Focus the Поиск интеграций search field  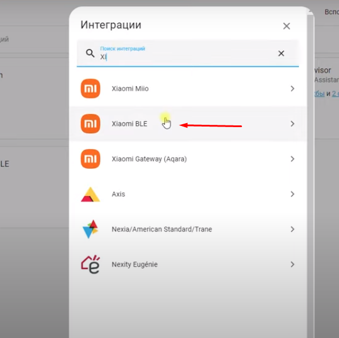(188, 54)
